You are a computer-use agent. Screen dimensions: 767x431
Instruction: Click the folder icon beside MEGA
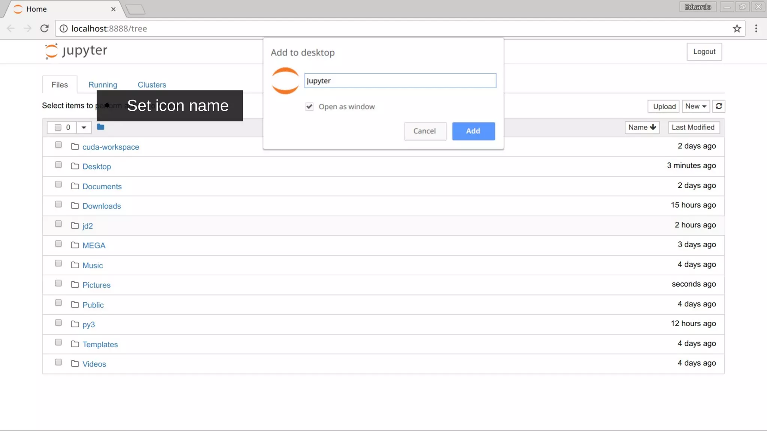pyautogui.click(x=75, y=245)
